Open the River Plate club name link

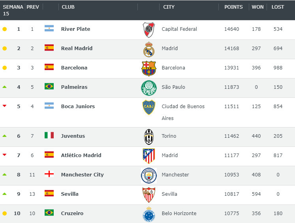[75, 29]
